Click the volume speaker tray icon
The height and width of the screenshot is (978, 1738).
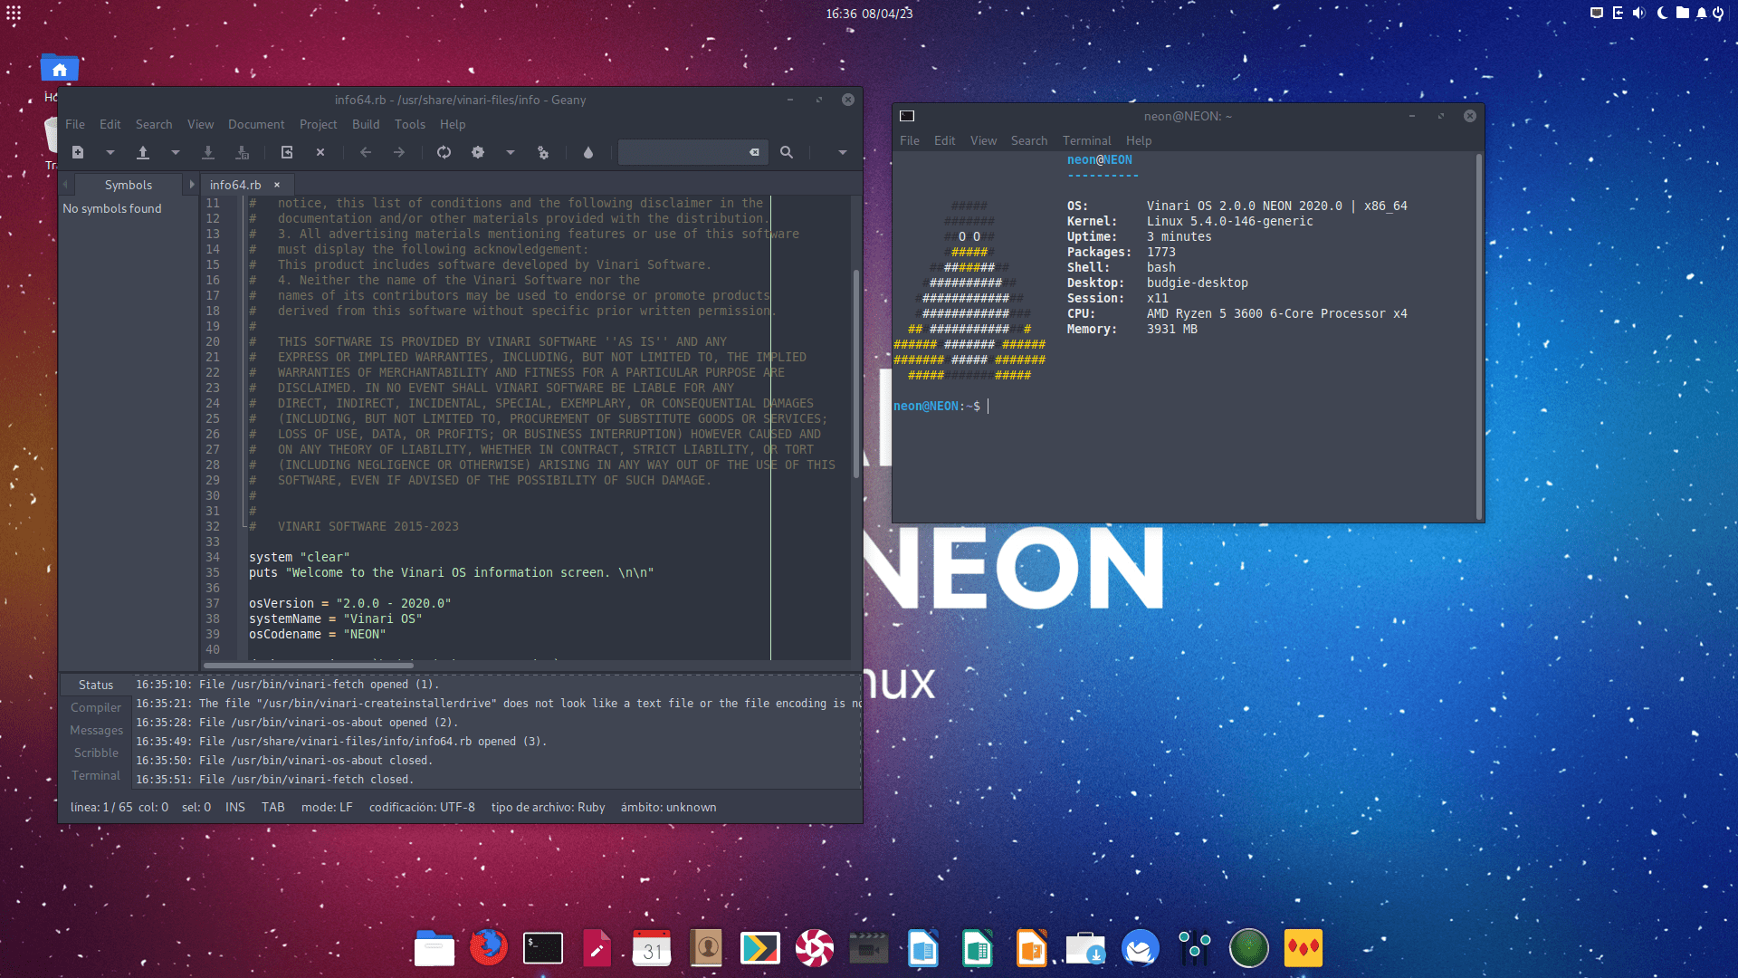pos(1638,13)
